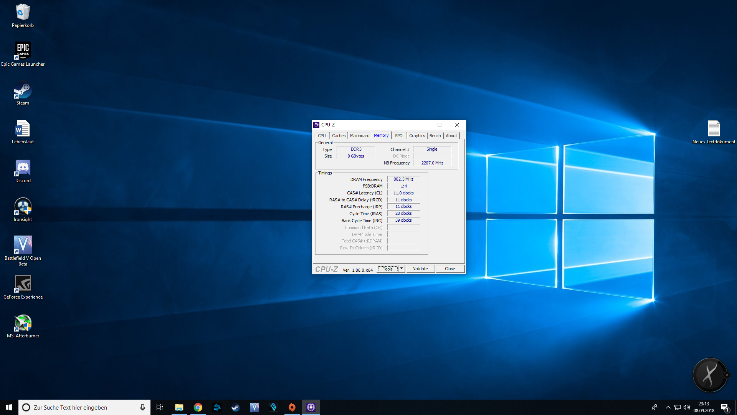Image resolution: width=737 pixels, height=415 pixels.
Task: Click the Validate button
Action: [x=420, y=269]
